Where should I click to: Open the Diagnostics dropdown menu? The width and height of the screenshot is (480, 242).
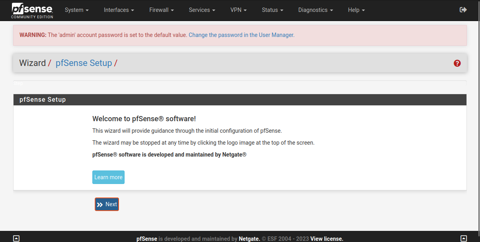[316, 10]
